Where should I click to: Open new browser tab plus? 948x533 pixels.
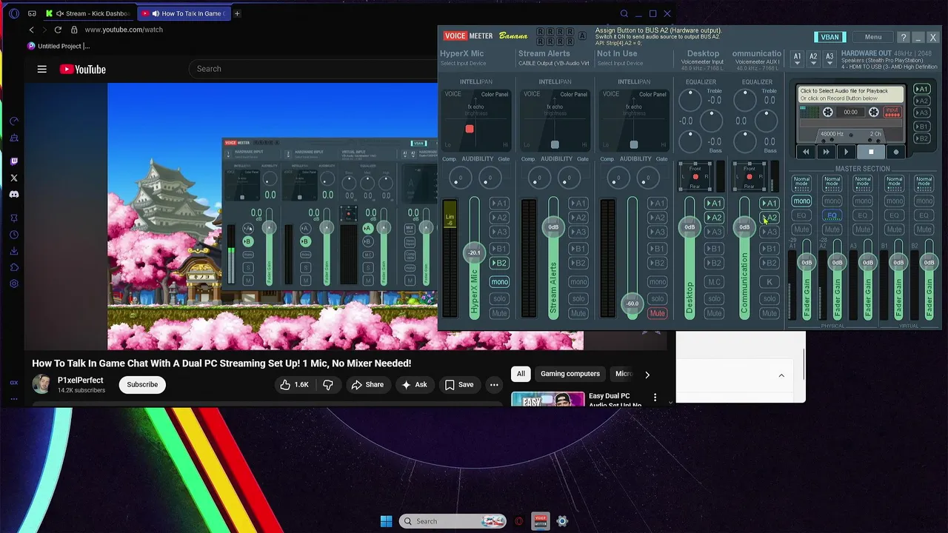tap(237, 13)
